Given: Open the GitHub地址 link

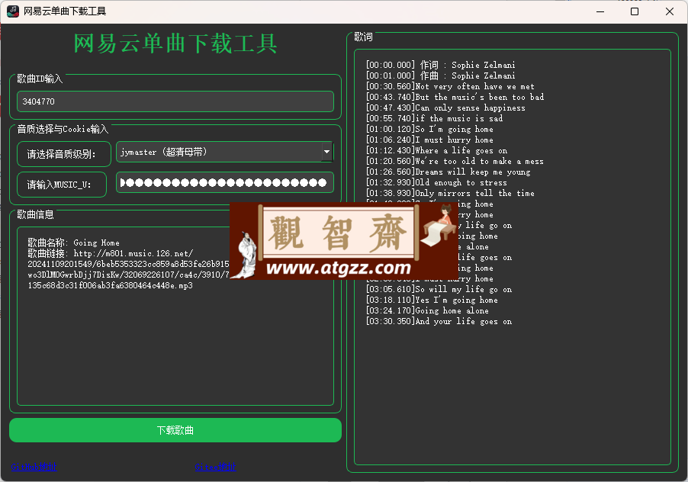Looking at the screenshot, I should point(34,467).
